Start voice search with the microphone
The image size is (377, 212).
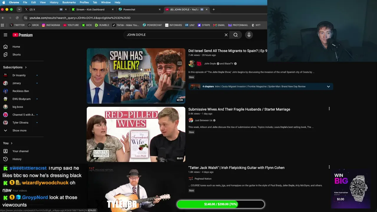click(x=249, y=35)
